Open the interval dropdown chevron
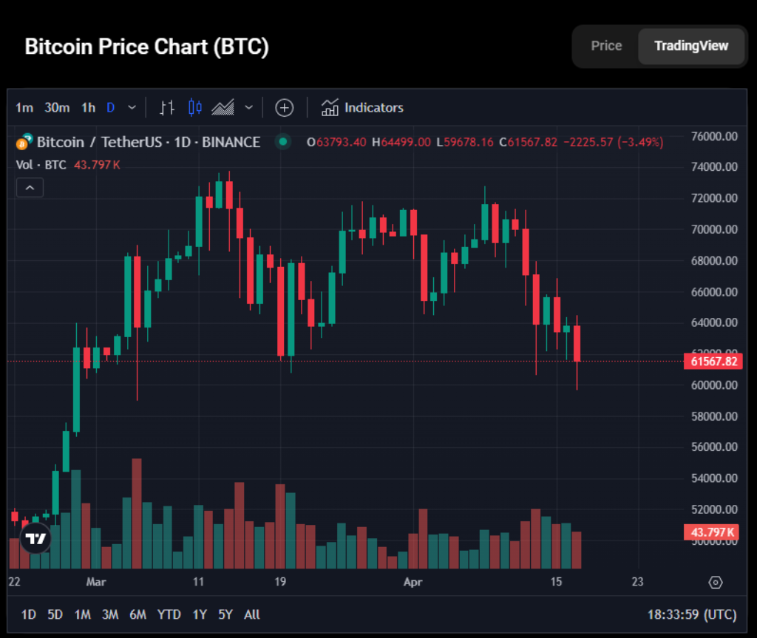 tap(131, 108)
